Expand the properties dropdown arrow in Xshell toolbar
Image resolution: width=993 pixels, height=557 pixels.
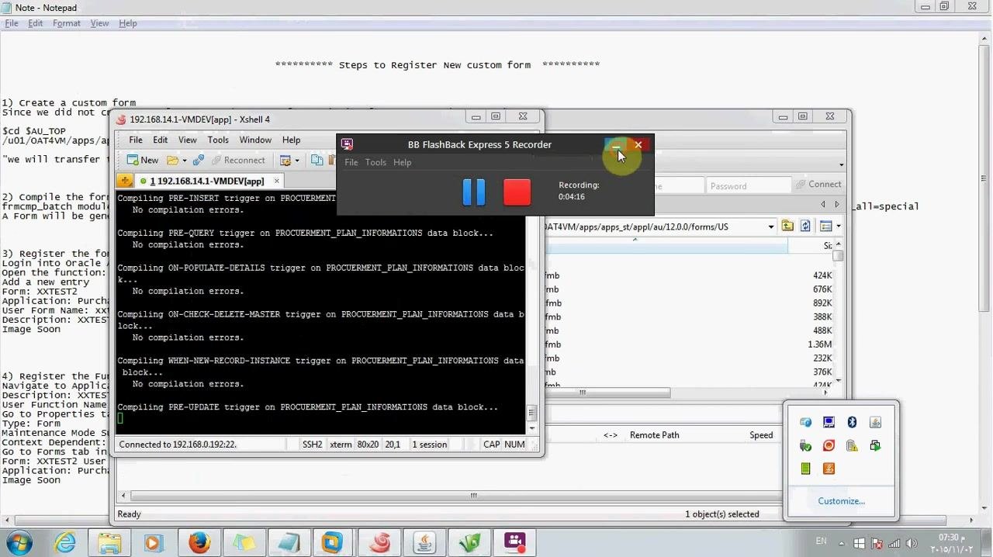(x=297, y=161)
